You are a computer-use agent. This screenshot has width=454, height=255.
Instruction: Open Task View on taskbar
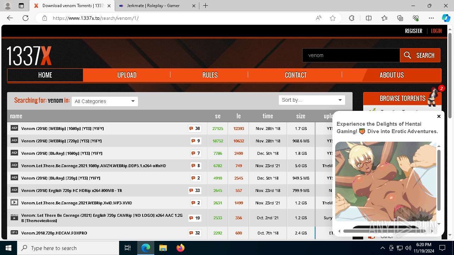tap(128, 248)
